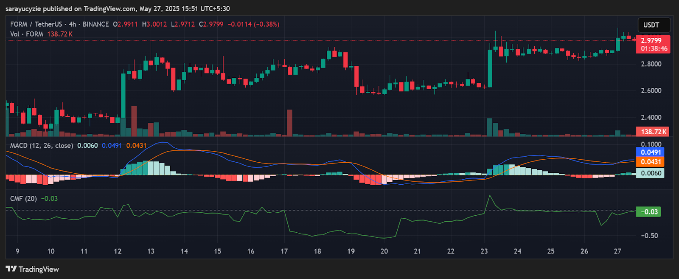Select the MACD (12, 26, close) legend
This screenshot has height=279, width=679.
41,145
